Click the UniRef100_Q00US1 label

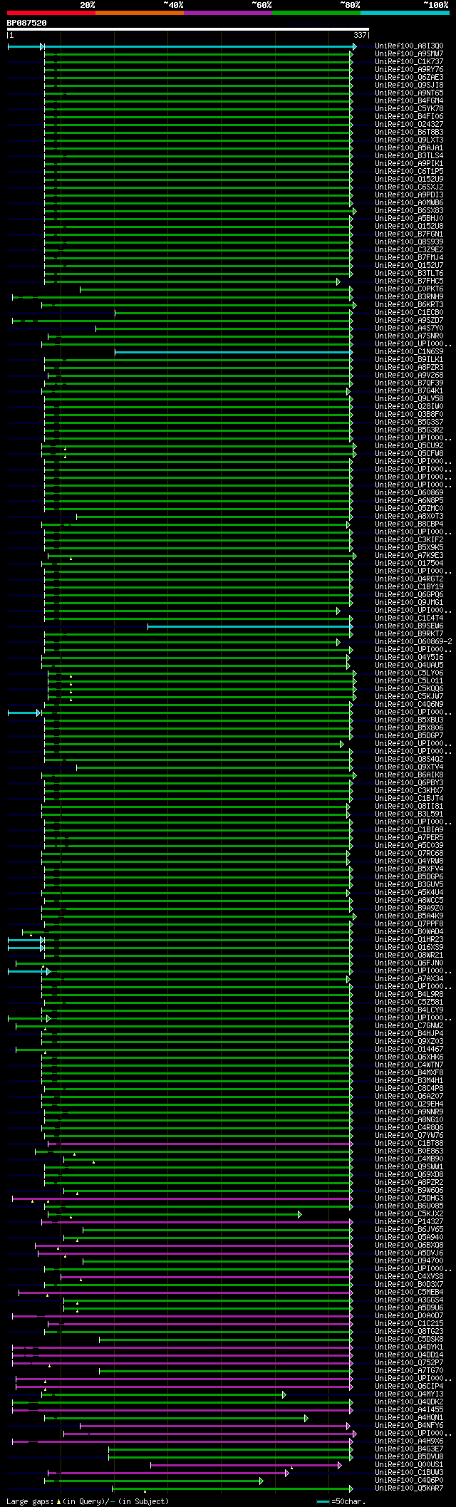(409, 1465)
